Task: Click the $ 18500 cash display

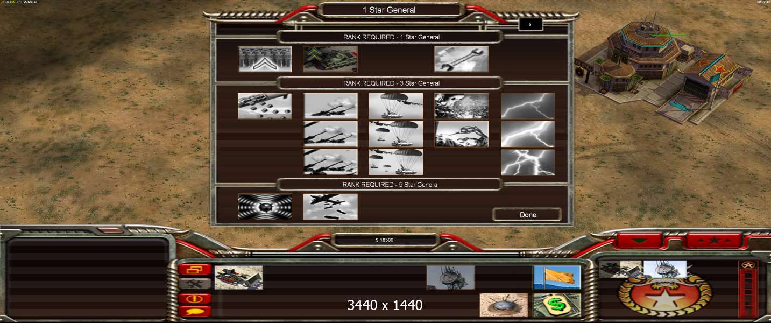Action: [x=385, y=240]
